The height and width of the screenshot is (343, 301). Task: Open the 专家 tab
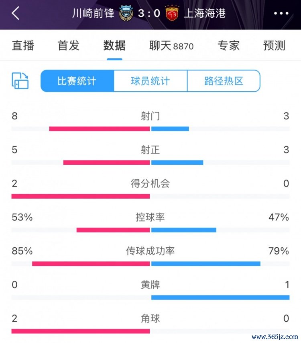(x=228, y=45)
